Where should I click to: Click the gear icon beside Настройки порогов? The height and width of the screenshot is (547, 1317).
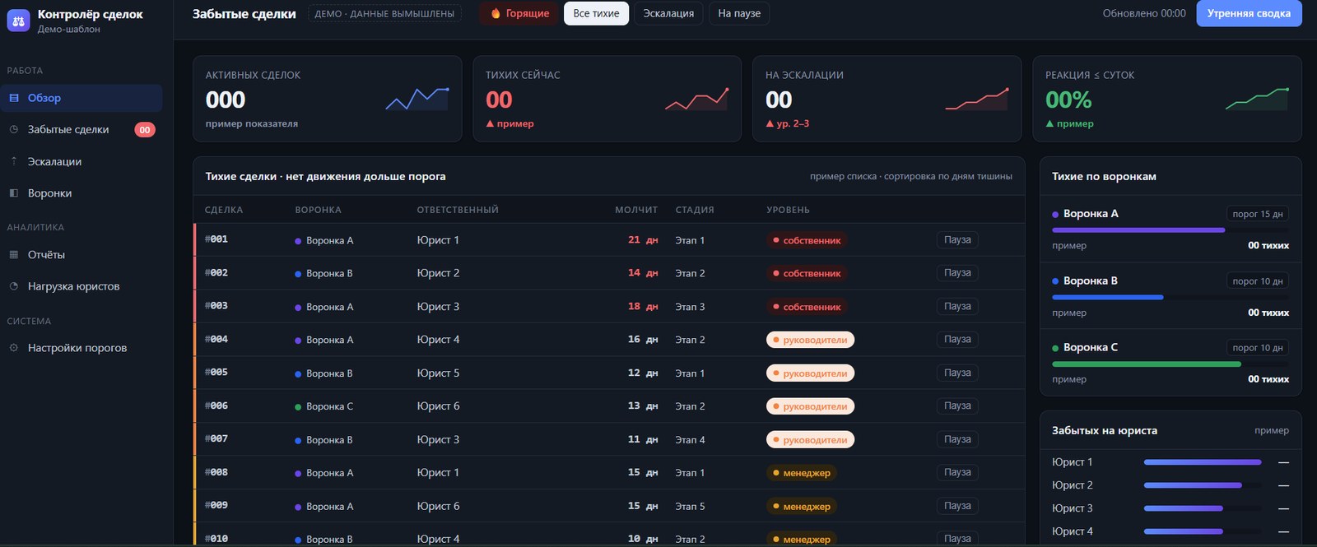click(14, 348)
